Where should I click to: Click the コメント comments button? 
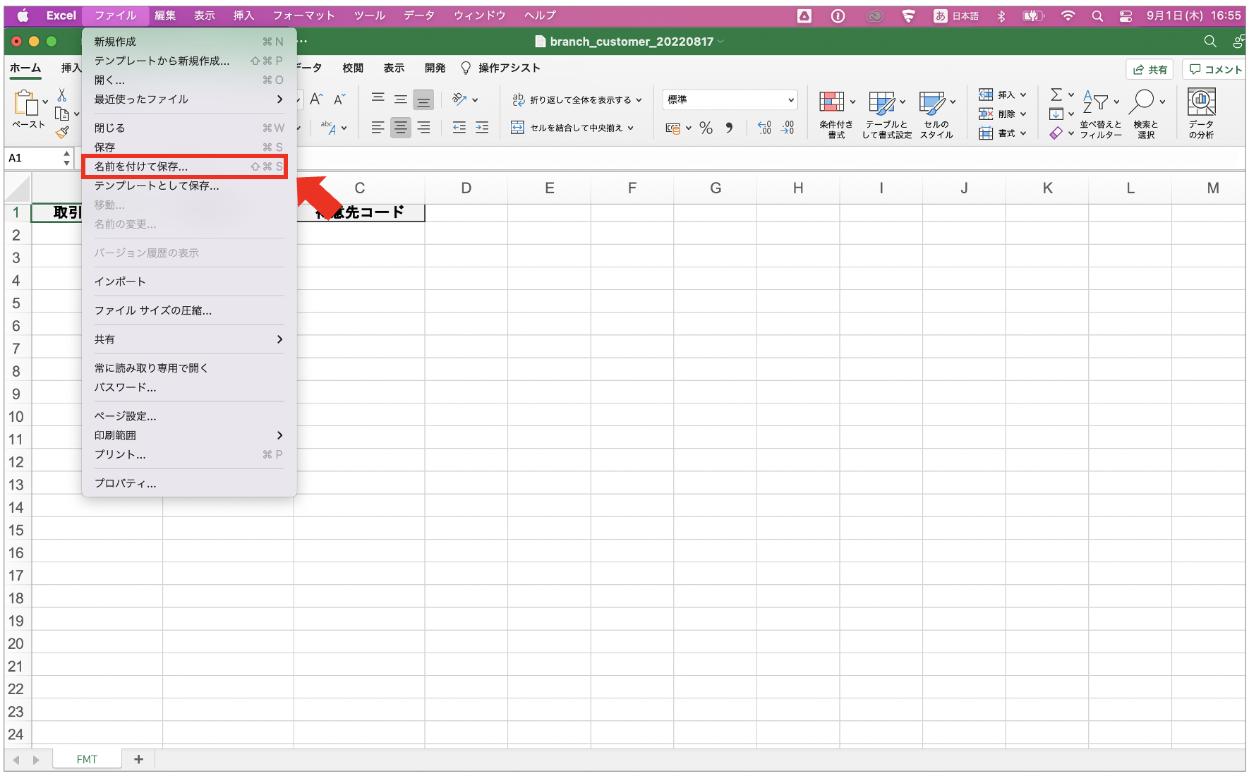(1215, 69)
